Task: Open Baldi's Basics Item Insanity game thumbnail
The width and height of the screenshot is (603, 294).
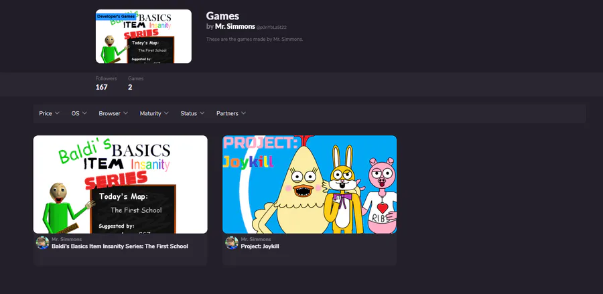Action: click(121, 184)
